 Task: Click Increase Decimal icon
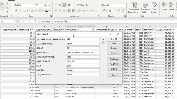[119, 10]
